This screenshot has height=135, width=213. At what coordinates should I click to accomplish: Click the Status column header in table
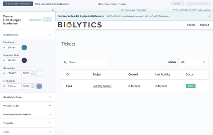[x=190, y=74]
